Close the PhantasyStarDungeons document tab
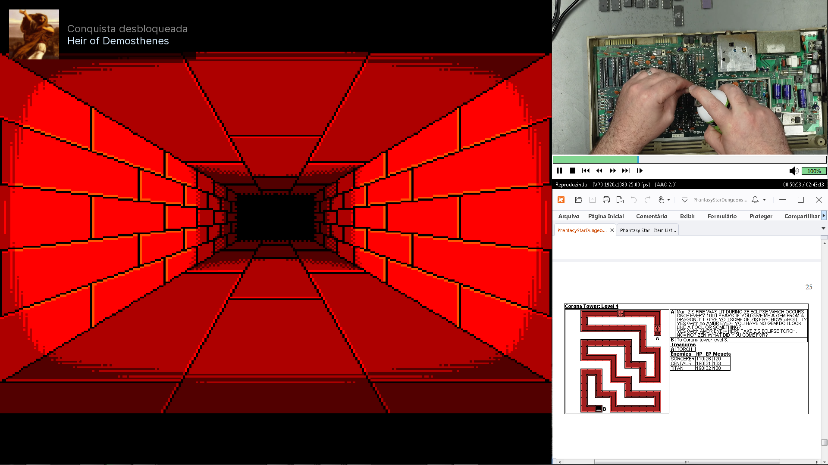The image size is (828, 465). pyautogui.click(x=612, y=230)
